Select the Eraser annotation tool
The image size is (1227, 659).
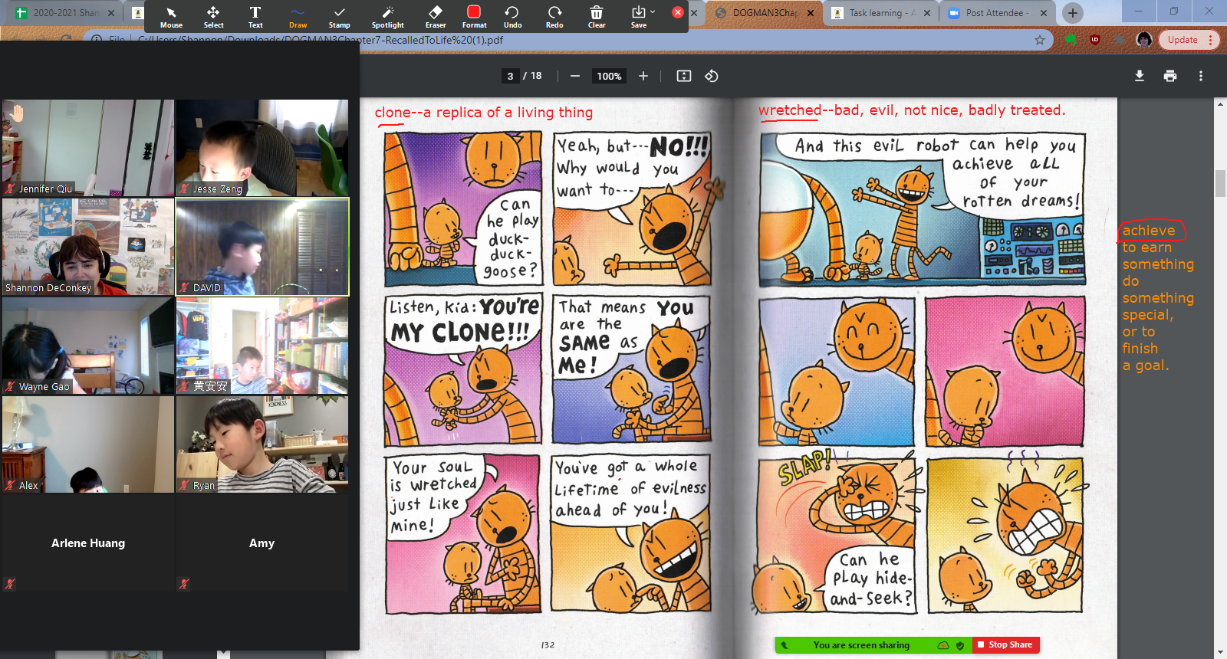tap(436, 17)
